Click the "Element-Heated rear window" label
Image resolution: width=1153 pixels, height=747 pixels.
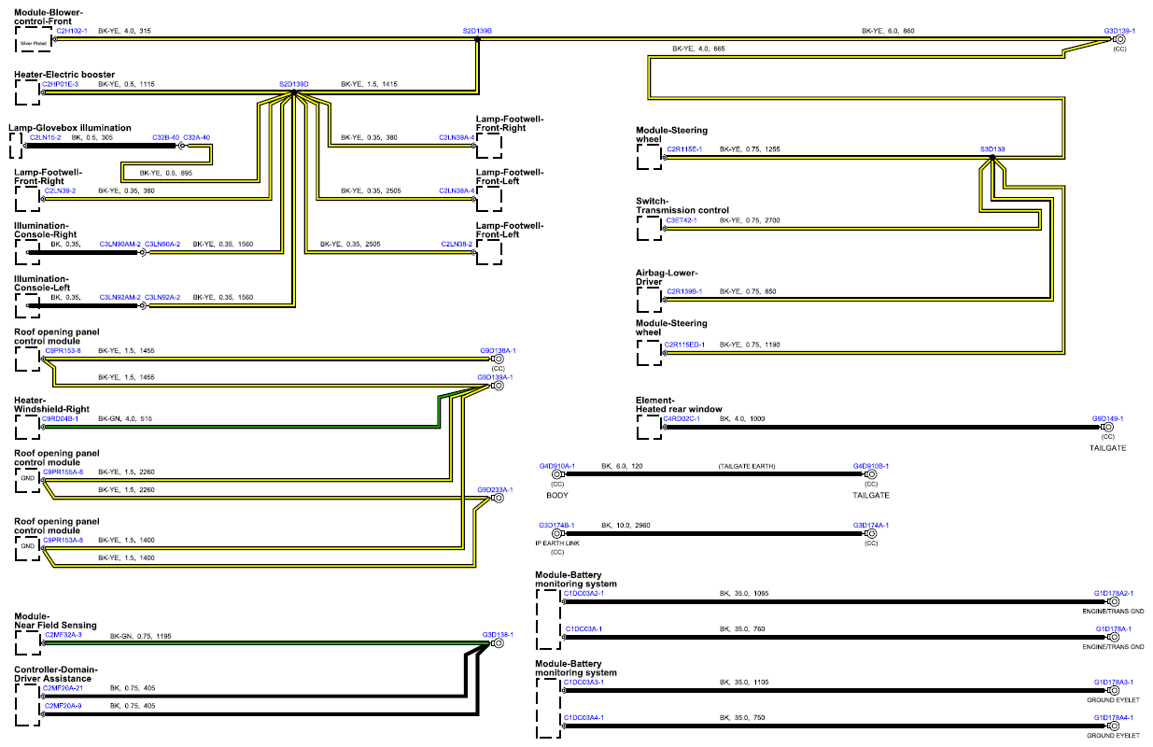coord(680,404)
